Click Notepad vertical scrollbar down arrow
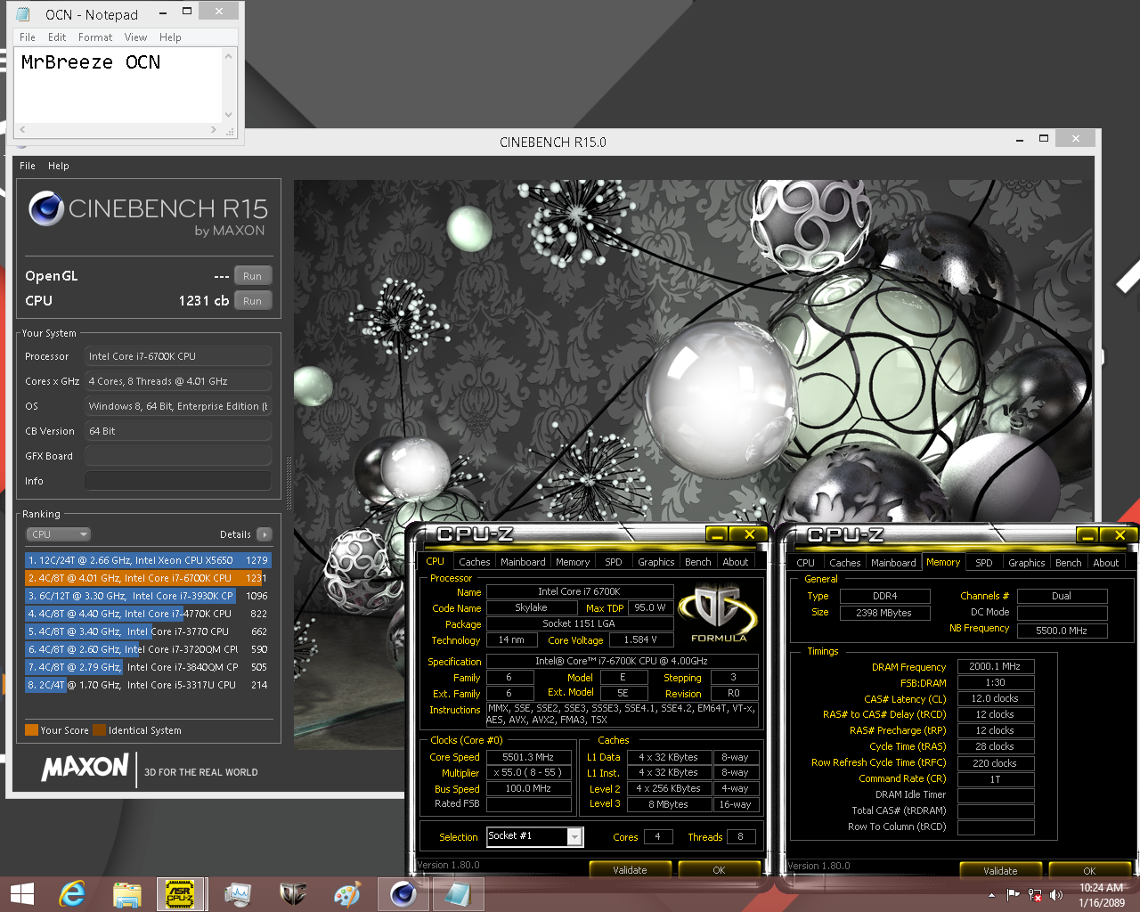 [x=229, y=115]
